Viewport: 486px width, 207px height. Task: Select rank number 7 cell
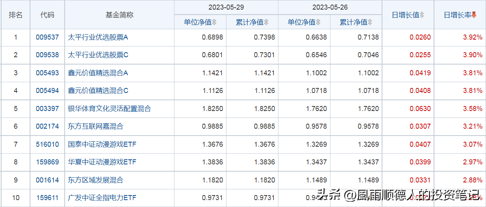coord(16,144)
